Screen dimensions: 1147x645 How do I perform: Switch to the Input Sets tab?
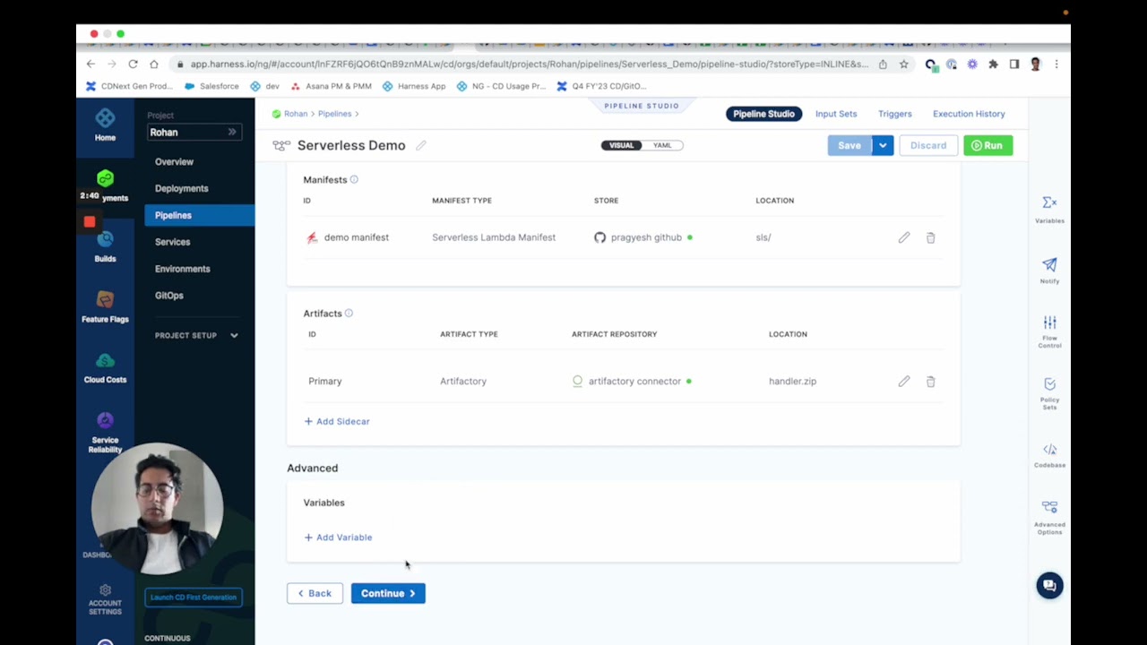(836, 114)
